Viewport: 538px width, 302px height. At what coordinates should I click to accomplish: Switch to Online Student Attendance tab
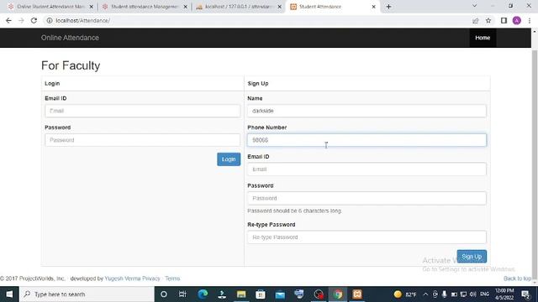pyautogui.click(x=50, y=7)
